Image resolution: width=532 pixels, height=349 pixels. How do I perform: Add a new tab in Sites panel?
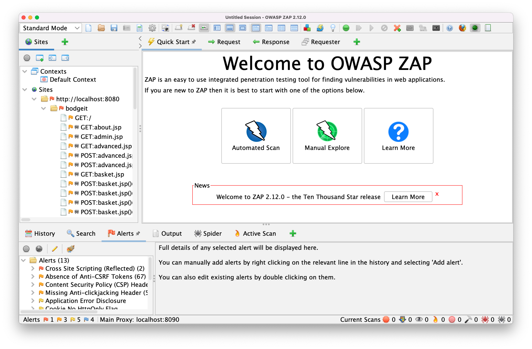[x=65, y=42]
